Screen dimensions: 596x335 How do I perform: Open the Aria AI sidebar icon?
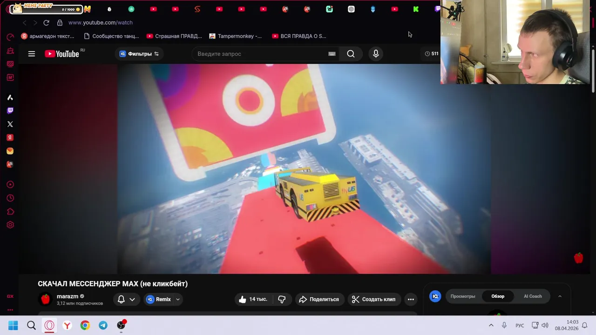click(10, 97)
